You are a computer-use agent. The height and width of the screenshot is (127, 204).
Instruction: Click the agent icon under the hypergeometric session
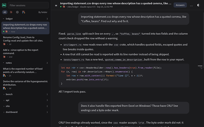tap(4, 88)
